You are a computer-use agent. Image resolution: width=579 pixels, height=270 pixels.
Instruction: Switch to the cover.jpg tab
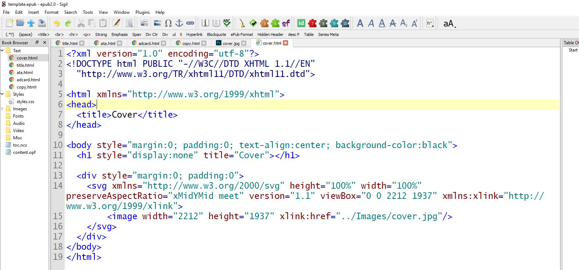point(231,43)
